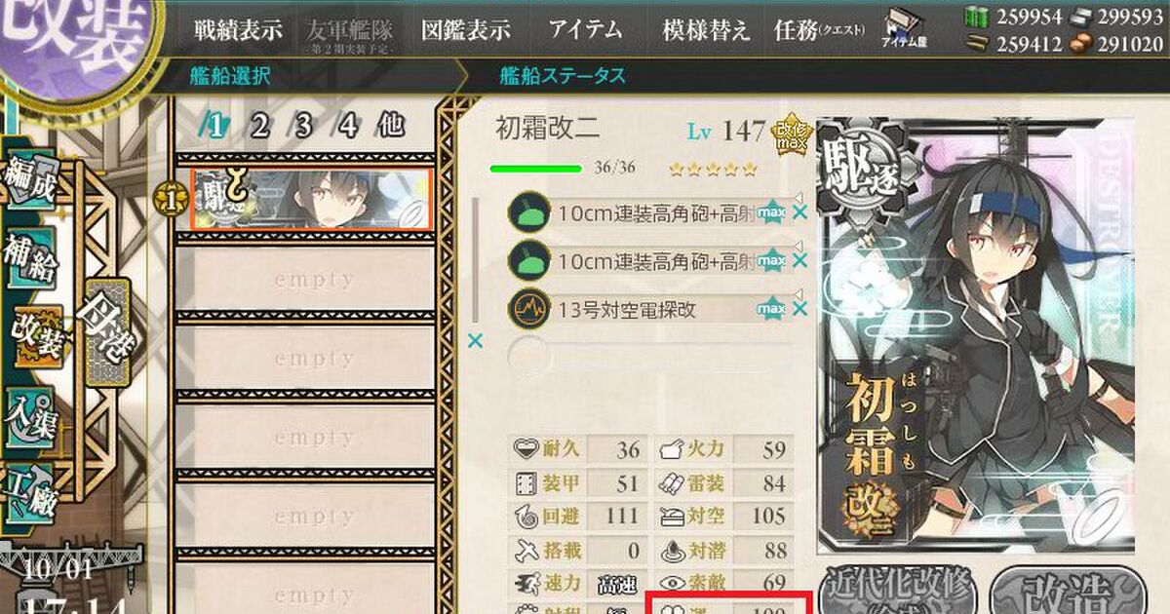Switch to fleet tab 2
1170x614 pixels.
(x=260, y=126)
